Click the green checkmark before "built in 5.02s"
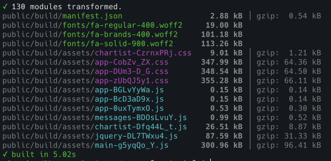The width and height of the screenshot is (331, 161). tap(4, 154)
